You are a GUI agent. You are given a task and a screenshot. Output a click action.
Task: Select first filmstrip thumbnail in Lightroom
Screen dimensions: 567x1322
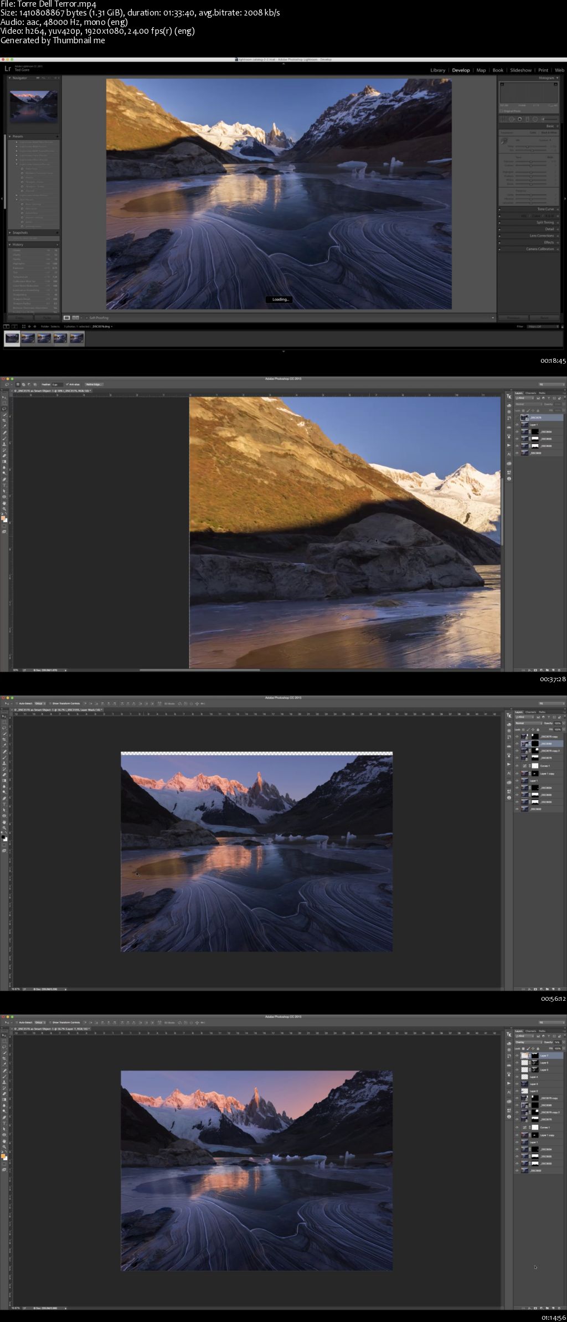pos(12,338)
